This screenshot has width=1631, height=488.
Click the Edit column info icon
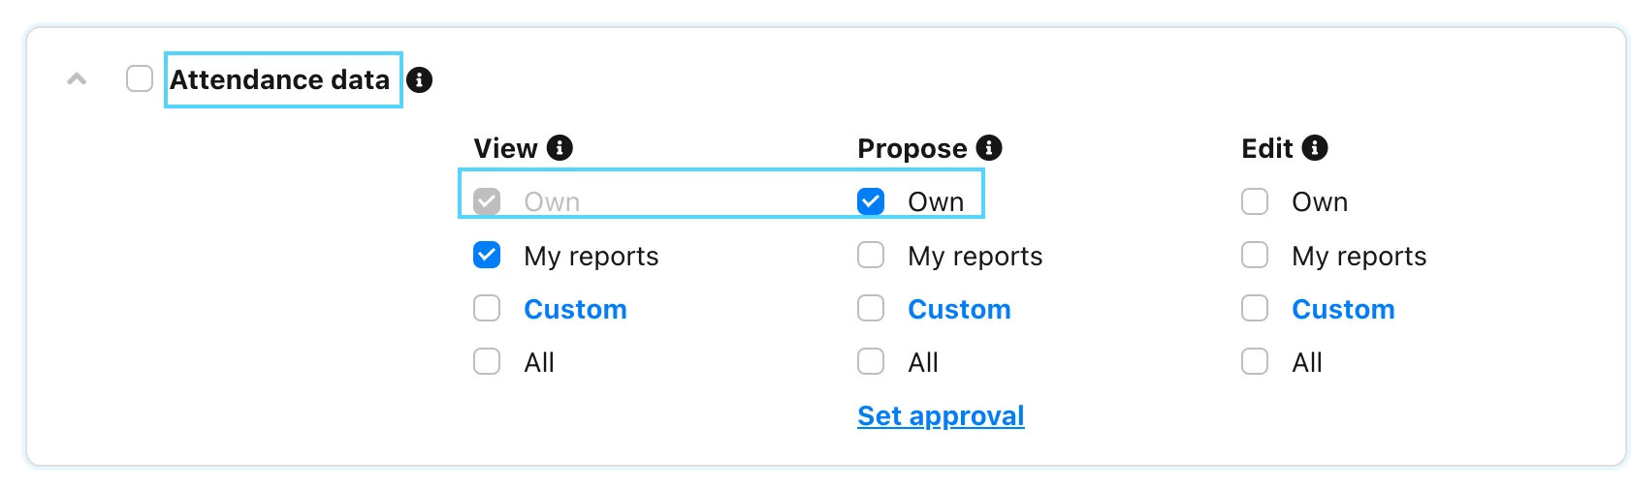point(1315,147)
